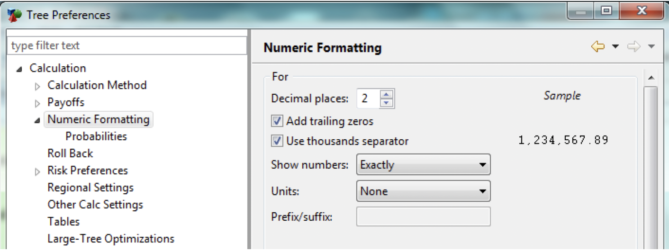669x252 pixels.
Task: Click the vertical scrollbar thumb
Action: pyautogui.click(x=651, y=168)
